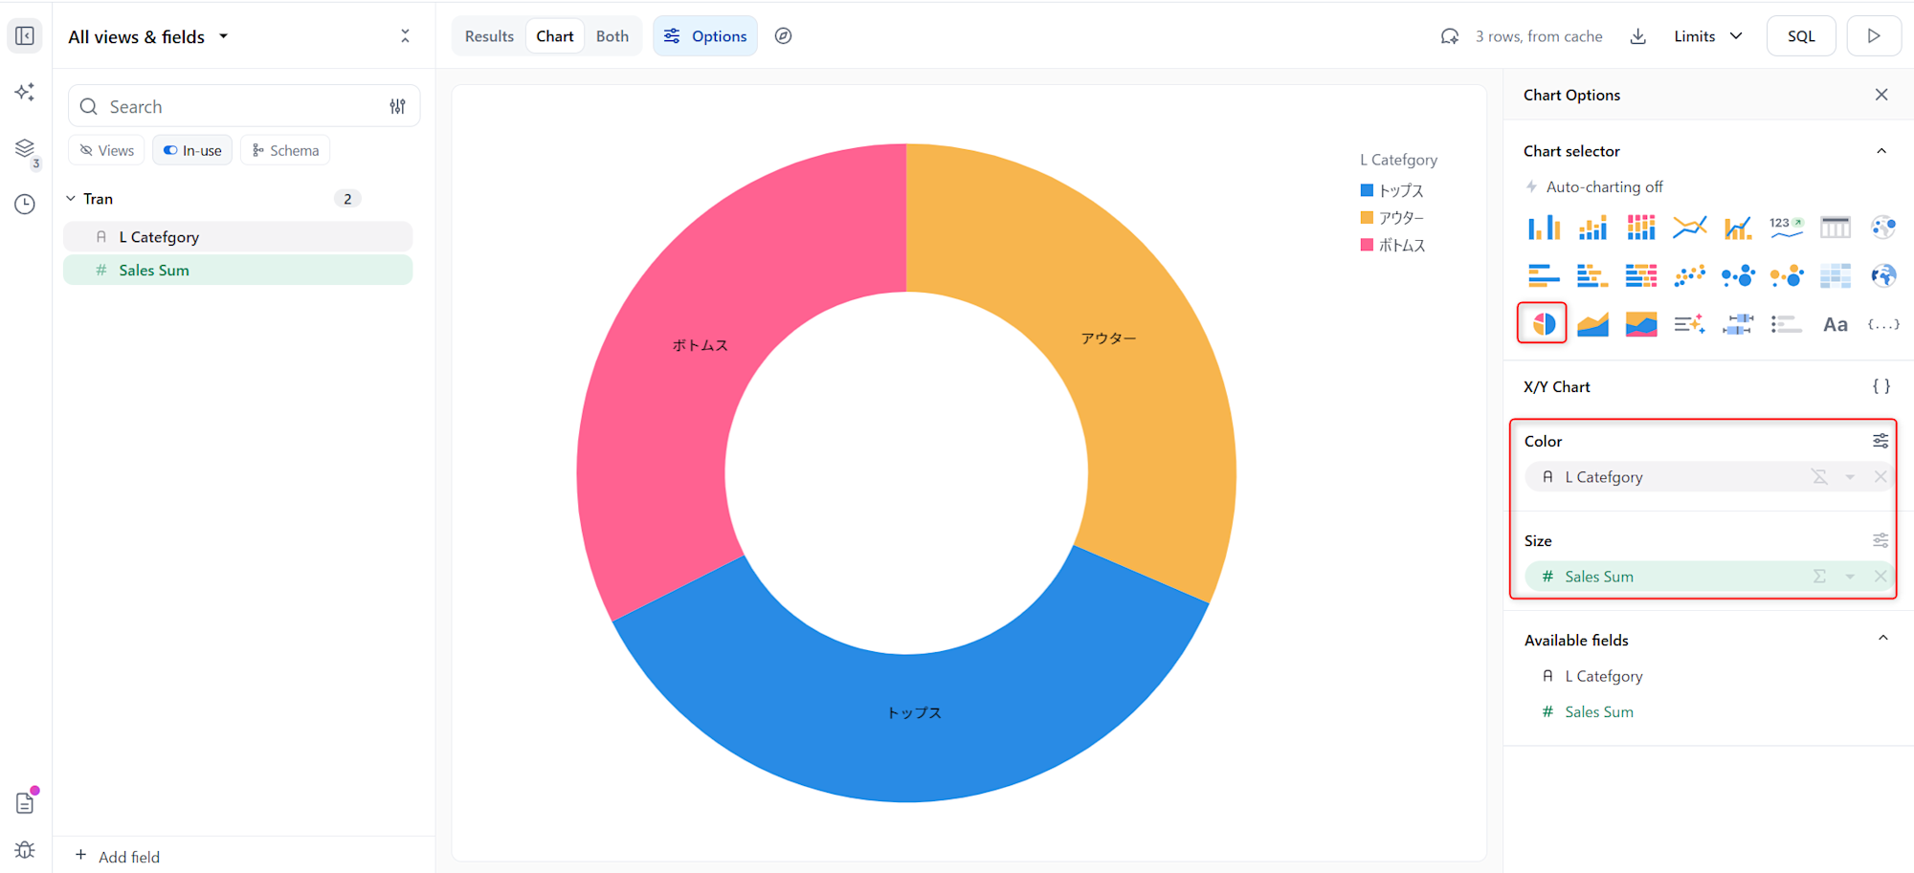Open the Color field dropdown arrow
Image resolution: width=1914 pixels, height=873 pixels.
pos(1850,477)
